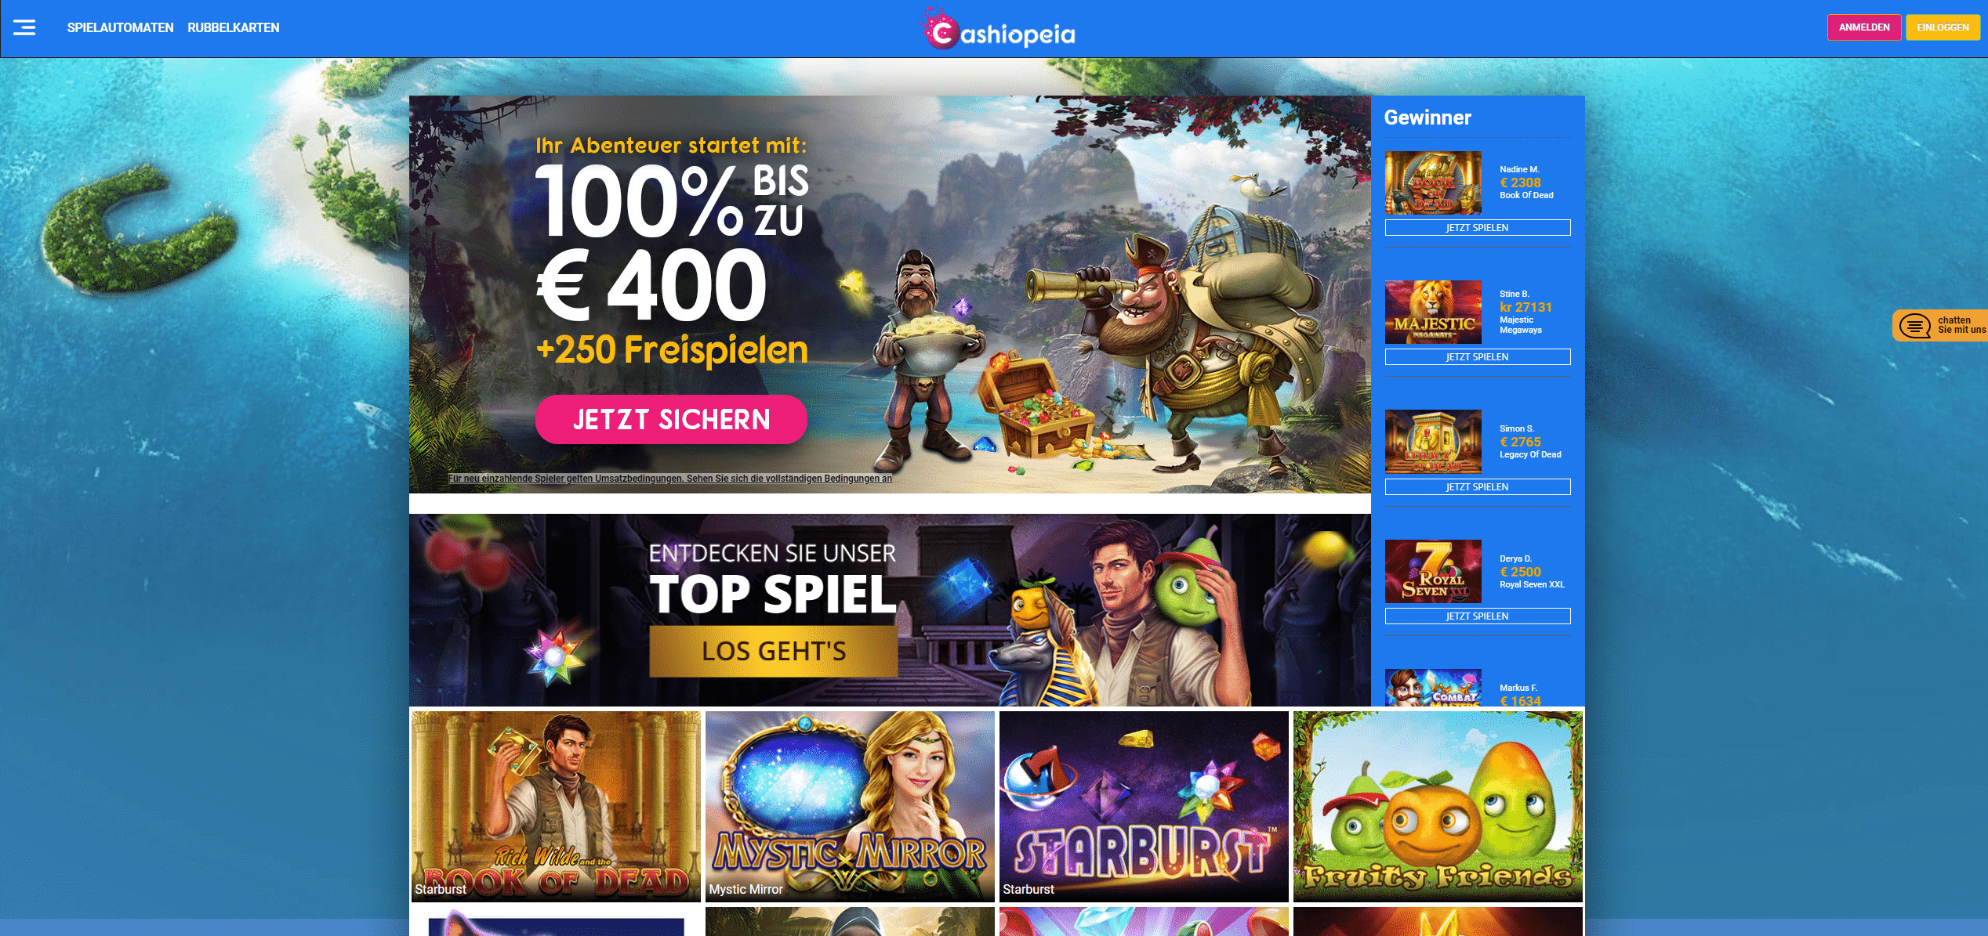Open Royal Seven XXL winner thumbnail
The image size is (1988, 936).
click(1433, 571)
